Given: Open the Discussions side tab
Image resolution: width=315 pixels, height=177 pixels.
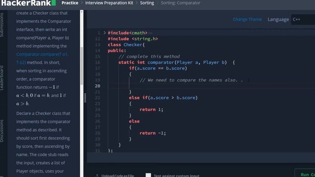Looking at the screenshot, I should 2,131.
